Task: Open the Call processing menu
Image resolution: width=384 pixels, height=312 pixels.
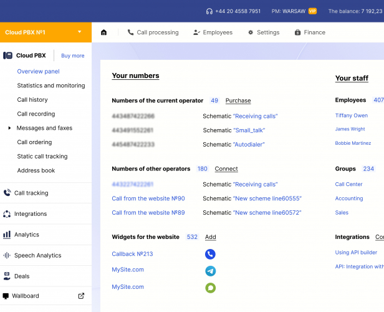Action: tap(153, 32)
